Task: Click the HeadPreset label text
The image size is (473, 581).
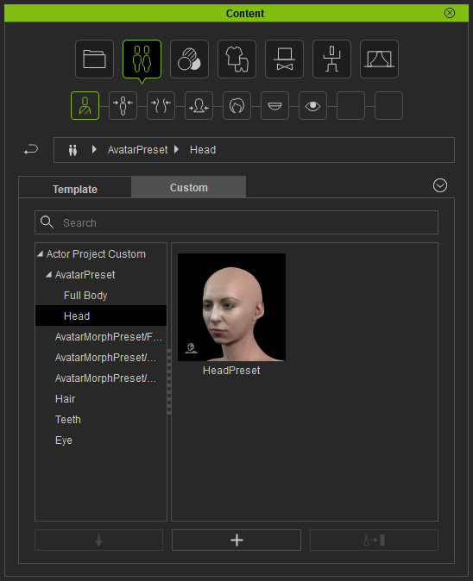Action: [231, 370]
